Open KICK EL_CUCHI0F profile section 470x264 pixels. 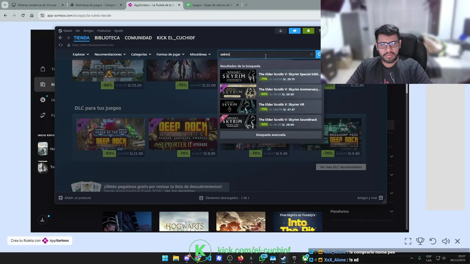click(x=176, y=38)
